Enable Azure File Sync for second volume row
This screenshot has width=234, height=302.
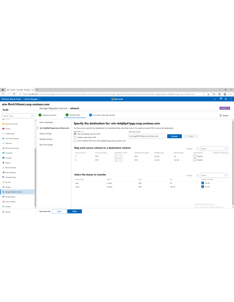(195, 160)
